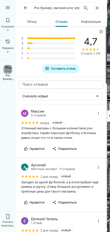Screen dimensions: 110x232
Task: Open Максим's avatar profile
Action: pyautogui.click(x=25, y=113)
